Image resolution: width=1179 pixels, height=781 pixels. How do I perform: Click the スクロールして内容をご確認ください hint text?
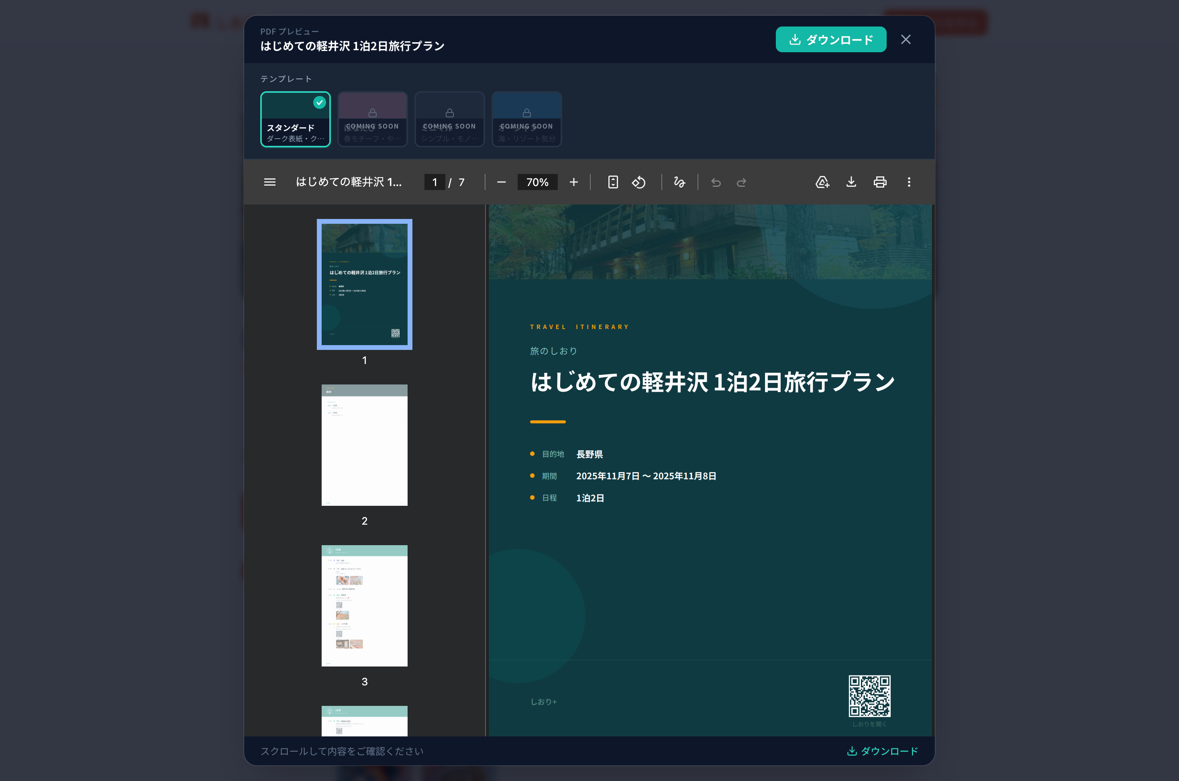342,751
